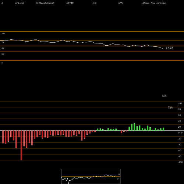The height and width of the screenshot is (184, 184).
Task: Click the MR current value label near 80
Action: coord(170,107)
